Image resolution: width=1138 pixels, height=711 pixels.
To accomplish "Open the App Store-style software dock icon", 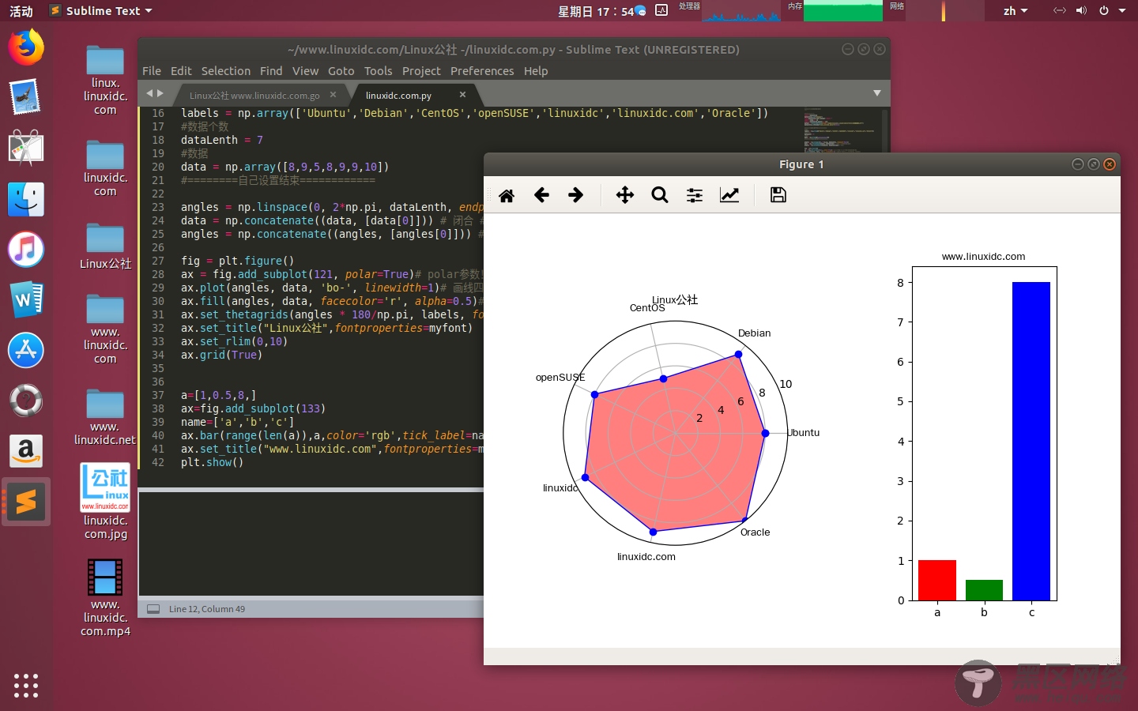I will tap(26, 350).
